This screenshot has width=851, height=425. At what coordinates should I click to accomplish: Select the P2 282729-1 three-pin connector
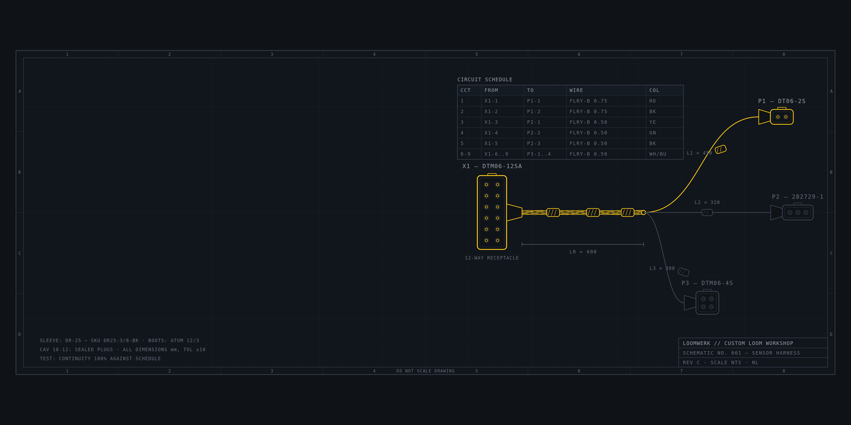(798, 212)
